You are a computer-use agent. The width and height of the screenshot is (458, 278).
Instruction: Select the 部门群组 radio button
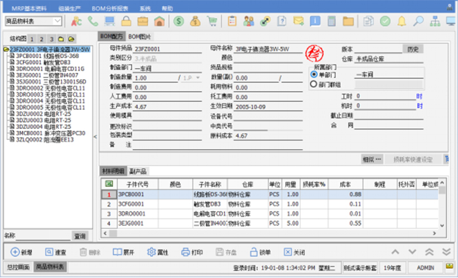coord(314,84)
